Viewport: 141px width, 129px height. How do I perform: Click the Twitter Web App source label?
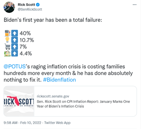(x=57, y=123)
